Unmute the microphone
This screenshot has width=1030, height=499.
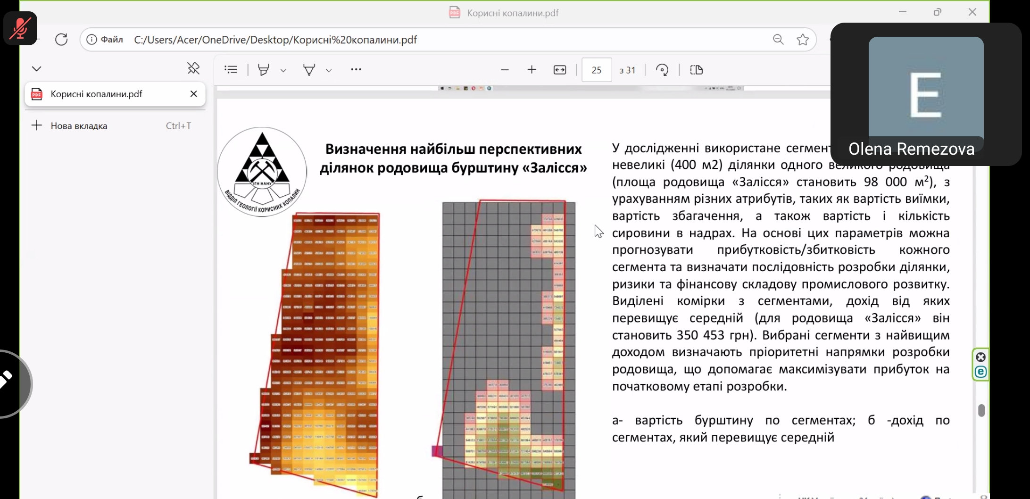pos(20,28)
